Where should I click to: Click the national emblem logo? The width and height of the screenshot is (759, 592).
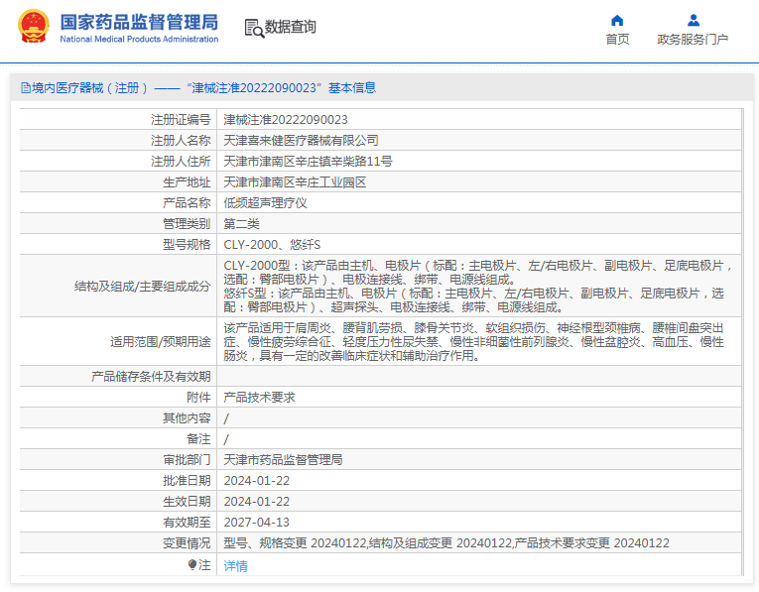click(34, 27)
